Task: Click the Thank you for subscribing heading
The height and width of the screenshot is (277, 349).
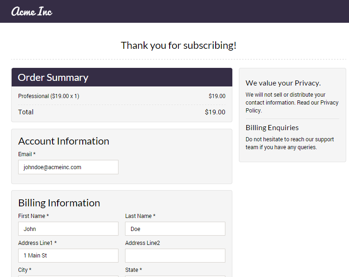Action: coord(178,46)
